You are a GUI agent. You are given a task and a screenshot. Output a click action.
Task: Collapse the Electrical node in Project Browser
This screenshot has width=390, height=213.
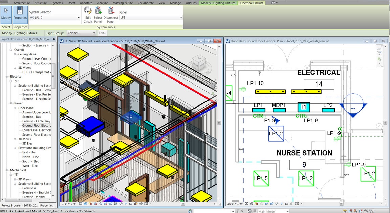7,77
